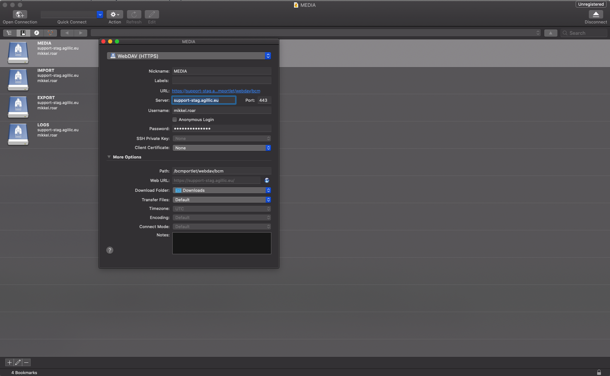Select the MEDIA bookmark drive icon
Image resolution: width=610 pixels, height=376 pixels.
(18, 53)
